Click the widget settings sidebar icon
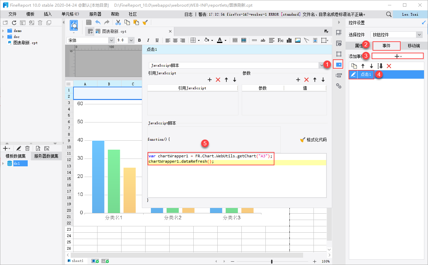 pyautogui.click(x=339, y=64)
